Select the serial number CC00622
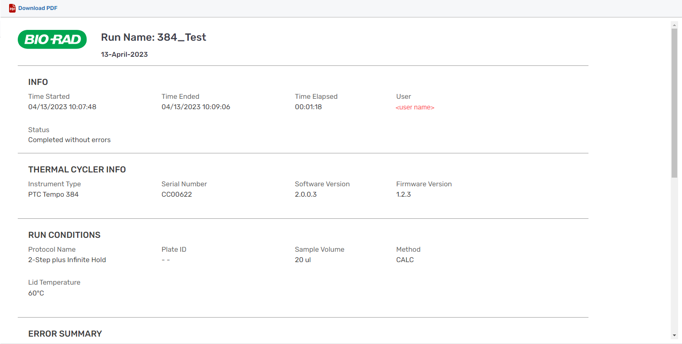682x344 pixels. [x=177, y=195]
